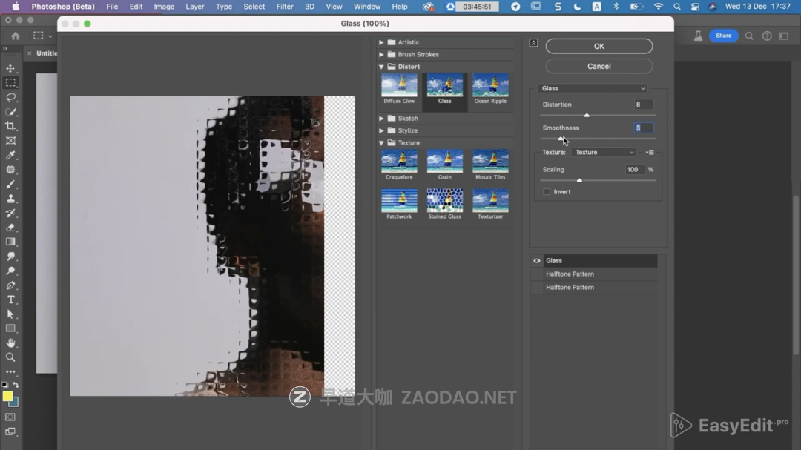Screen dimensions: 801x450
Task: Enable the Invert checkbox
Action: tap(547, 192)
